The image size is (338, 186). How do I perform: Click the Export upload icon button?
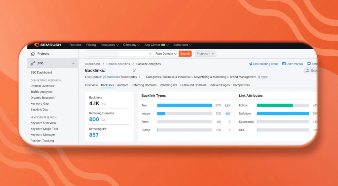(x=311, y=70)
